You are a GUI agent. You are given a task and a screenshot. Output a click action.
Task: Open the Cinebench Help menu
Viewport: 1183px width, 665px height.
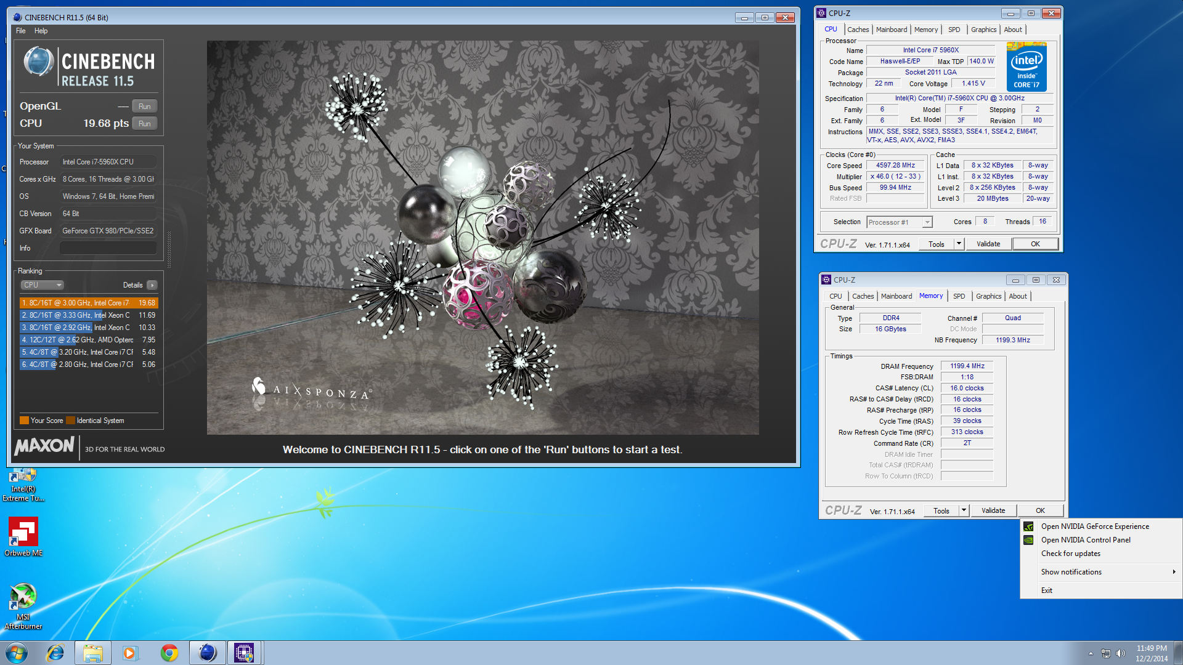point(41,31)
